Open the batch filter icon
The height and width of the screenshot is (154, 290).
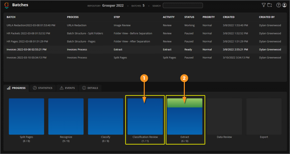[264, 5]
